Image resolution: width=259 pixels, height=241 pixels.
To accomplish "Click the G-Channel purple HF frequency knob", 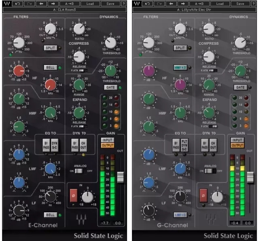I will (180, 85).
